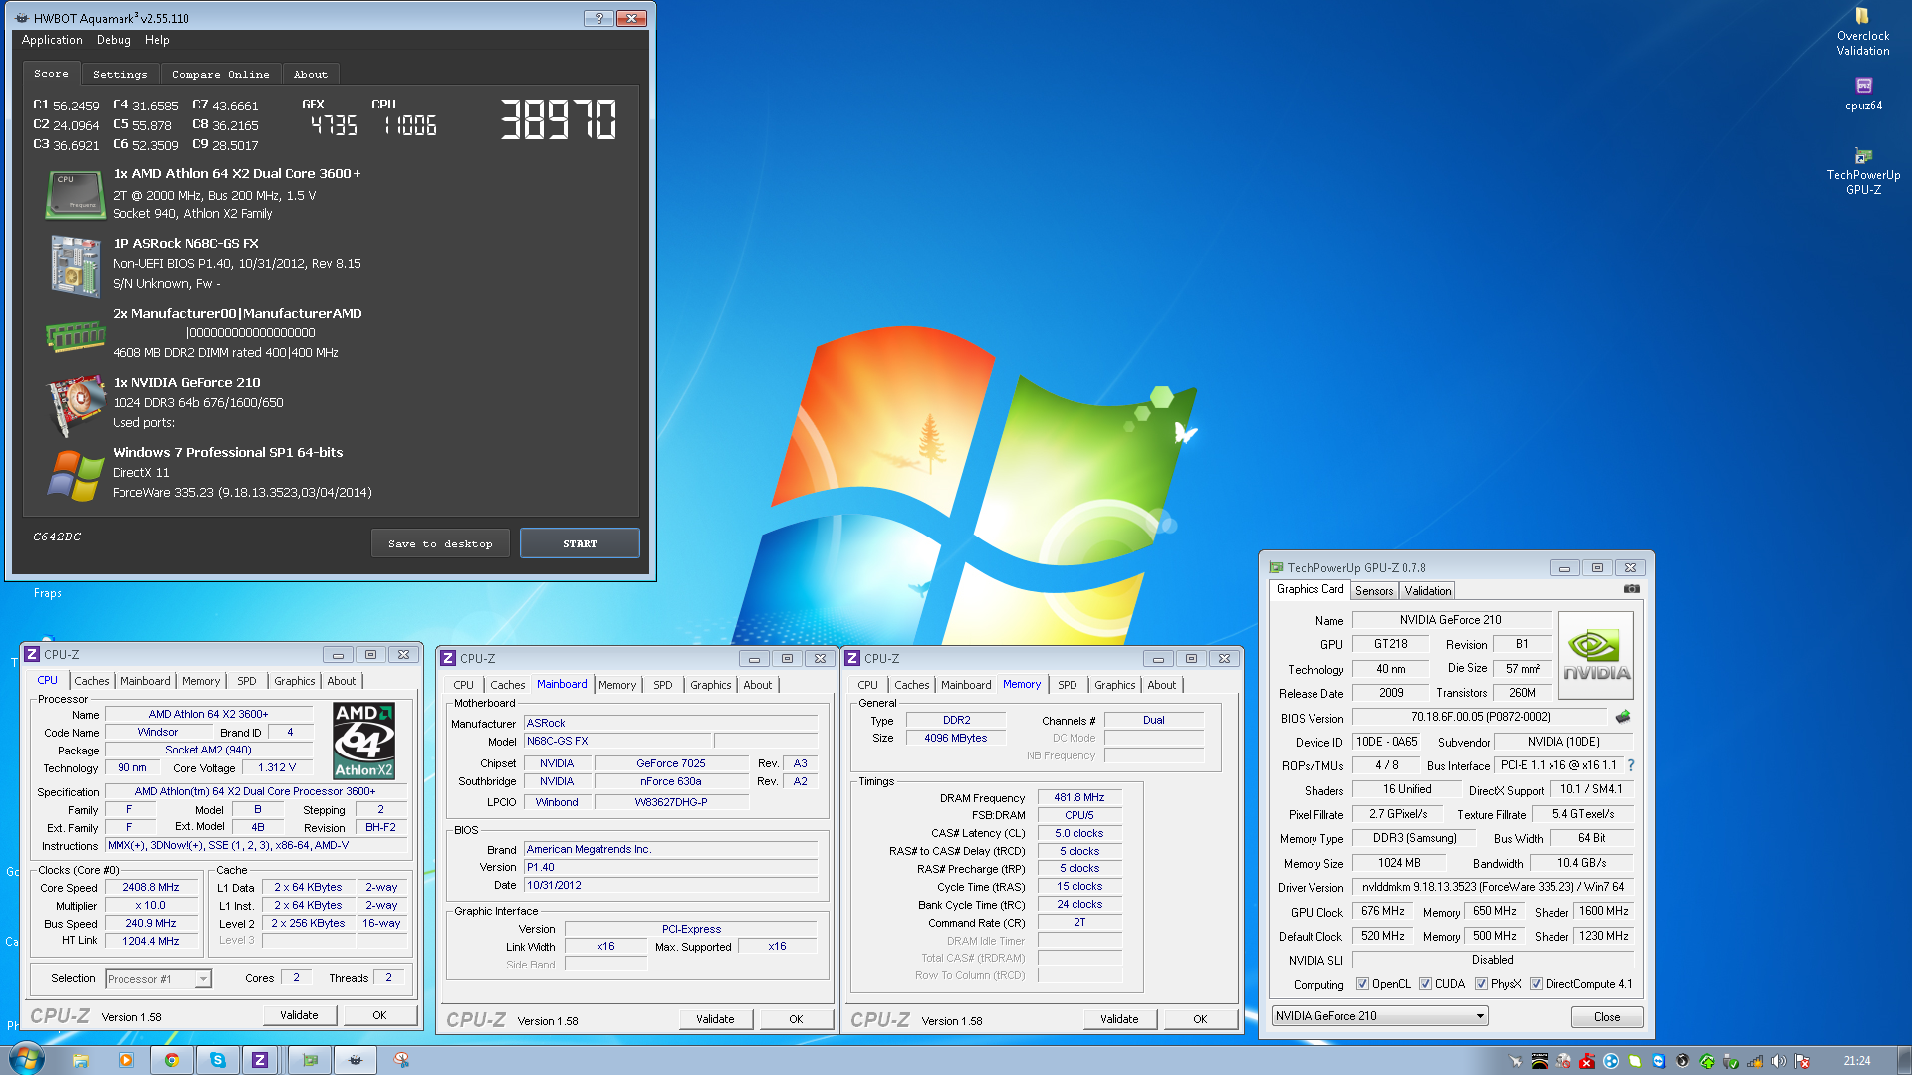
Task: Open GPU selection dropdown NVIDIA GeForce 210
Action: pyautogui.click(x=1379, y=1016)
